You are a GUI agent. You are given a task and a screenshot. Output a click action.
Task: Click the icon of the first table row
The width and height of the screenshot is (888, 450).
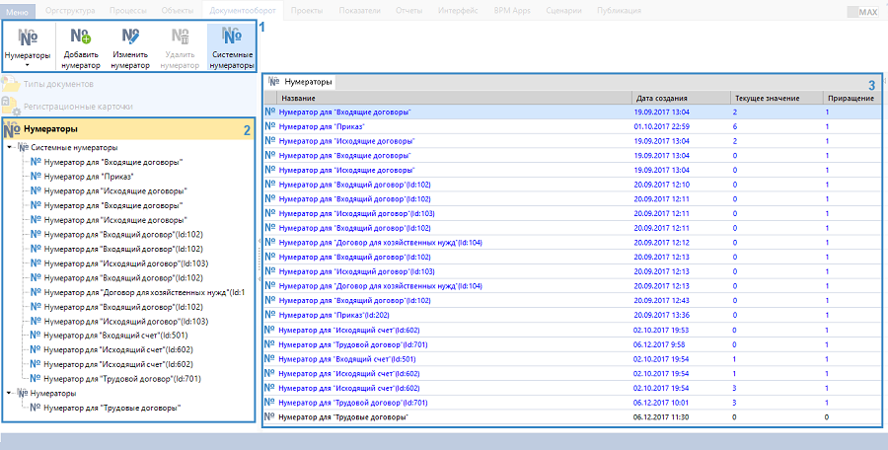[x=271, y=112]
